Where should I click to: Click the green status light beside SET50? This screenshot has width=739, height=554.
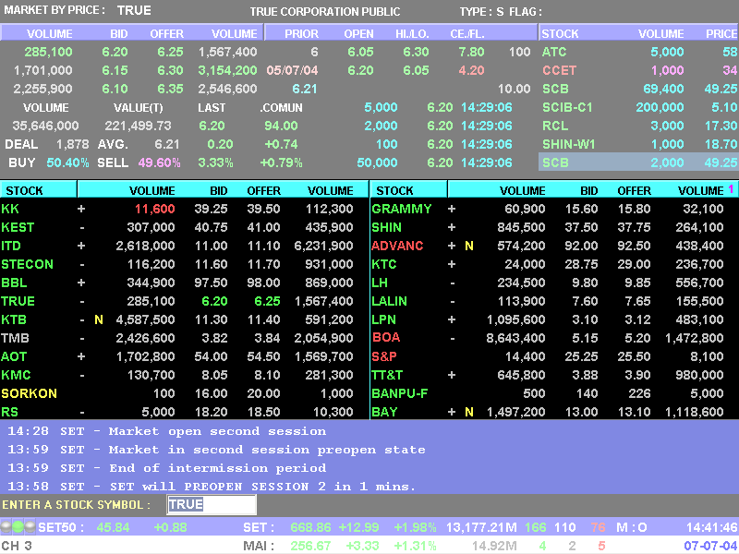pyautogui.click(x=18, y=526)
